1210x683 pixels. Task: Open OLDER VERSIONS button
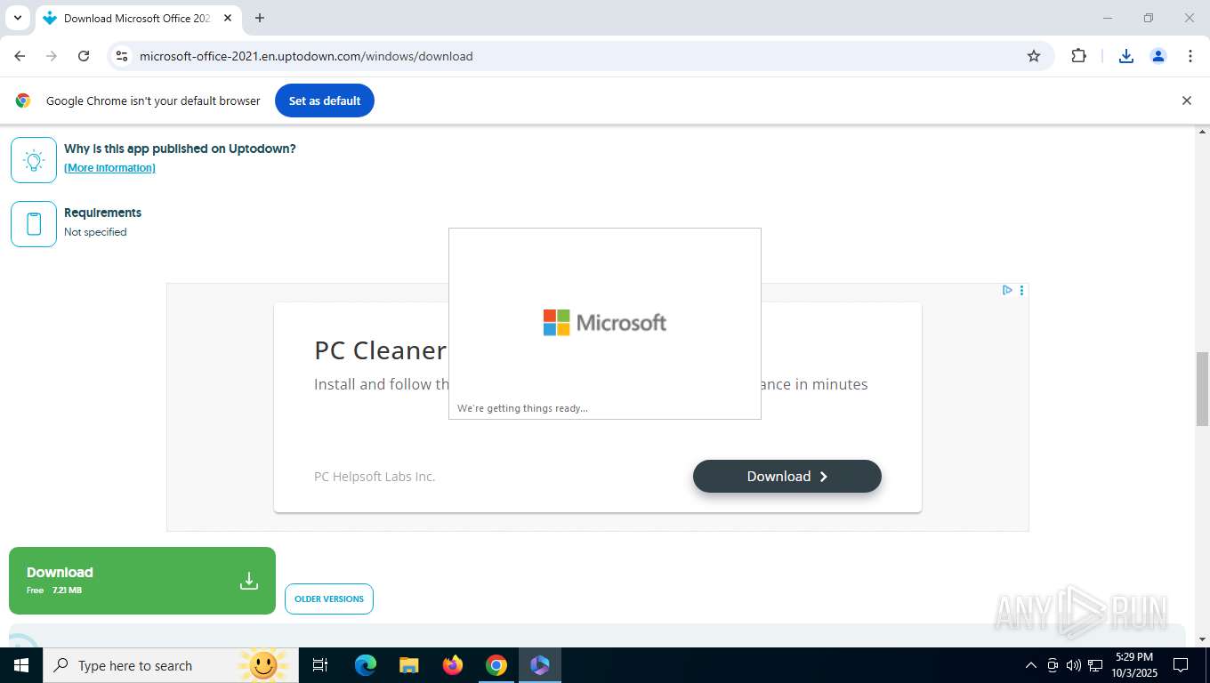coord(329,599)
